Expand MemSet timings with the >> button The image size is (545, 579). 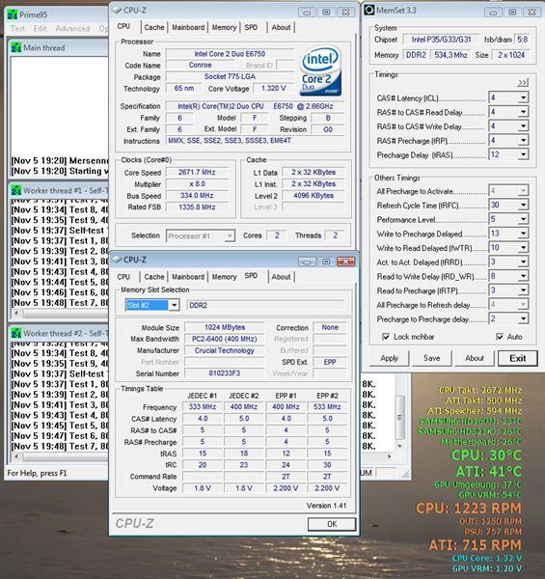pyautogui.click(x=523, y=82)
